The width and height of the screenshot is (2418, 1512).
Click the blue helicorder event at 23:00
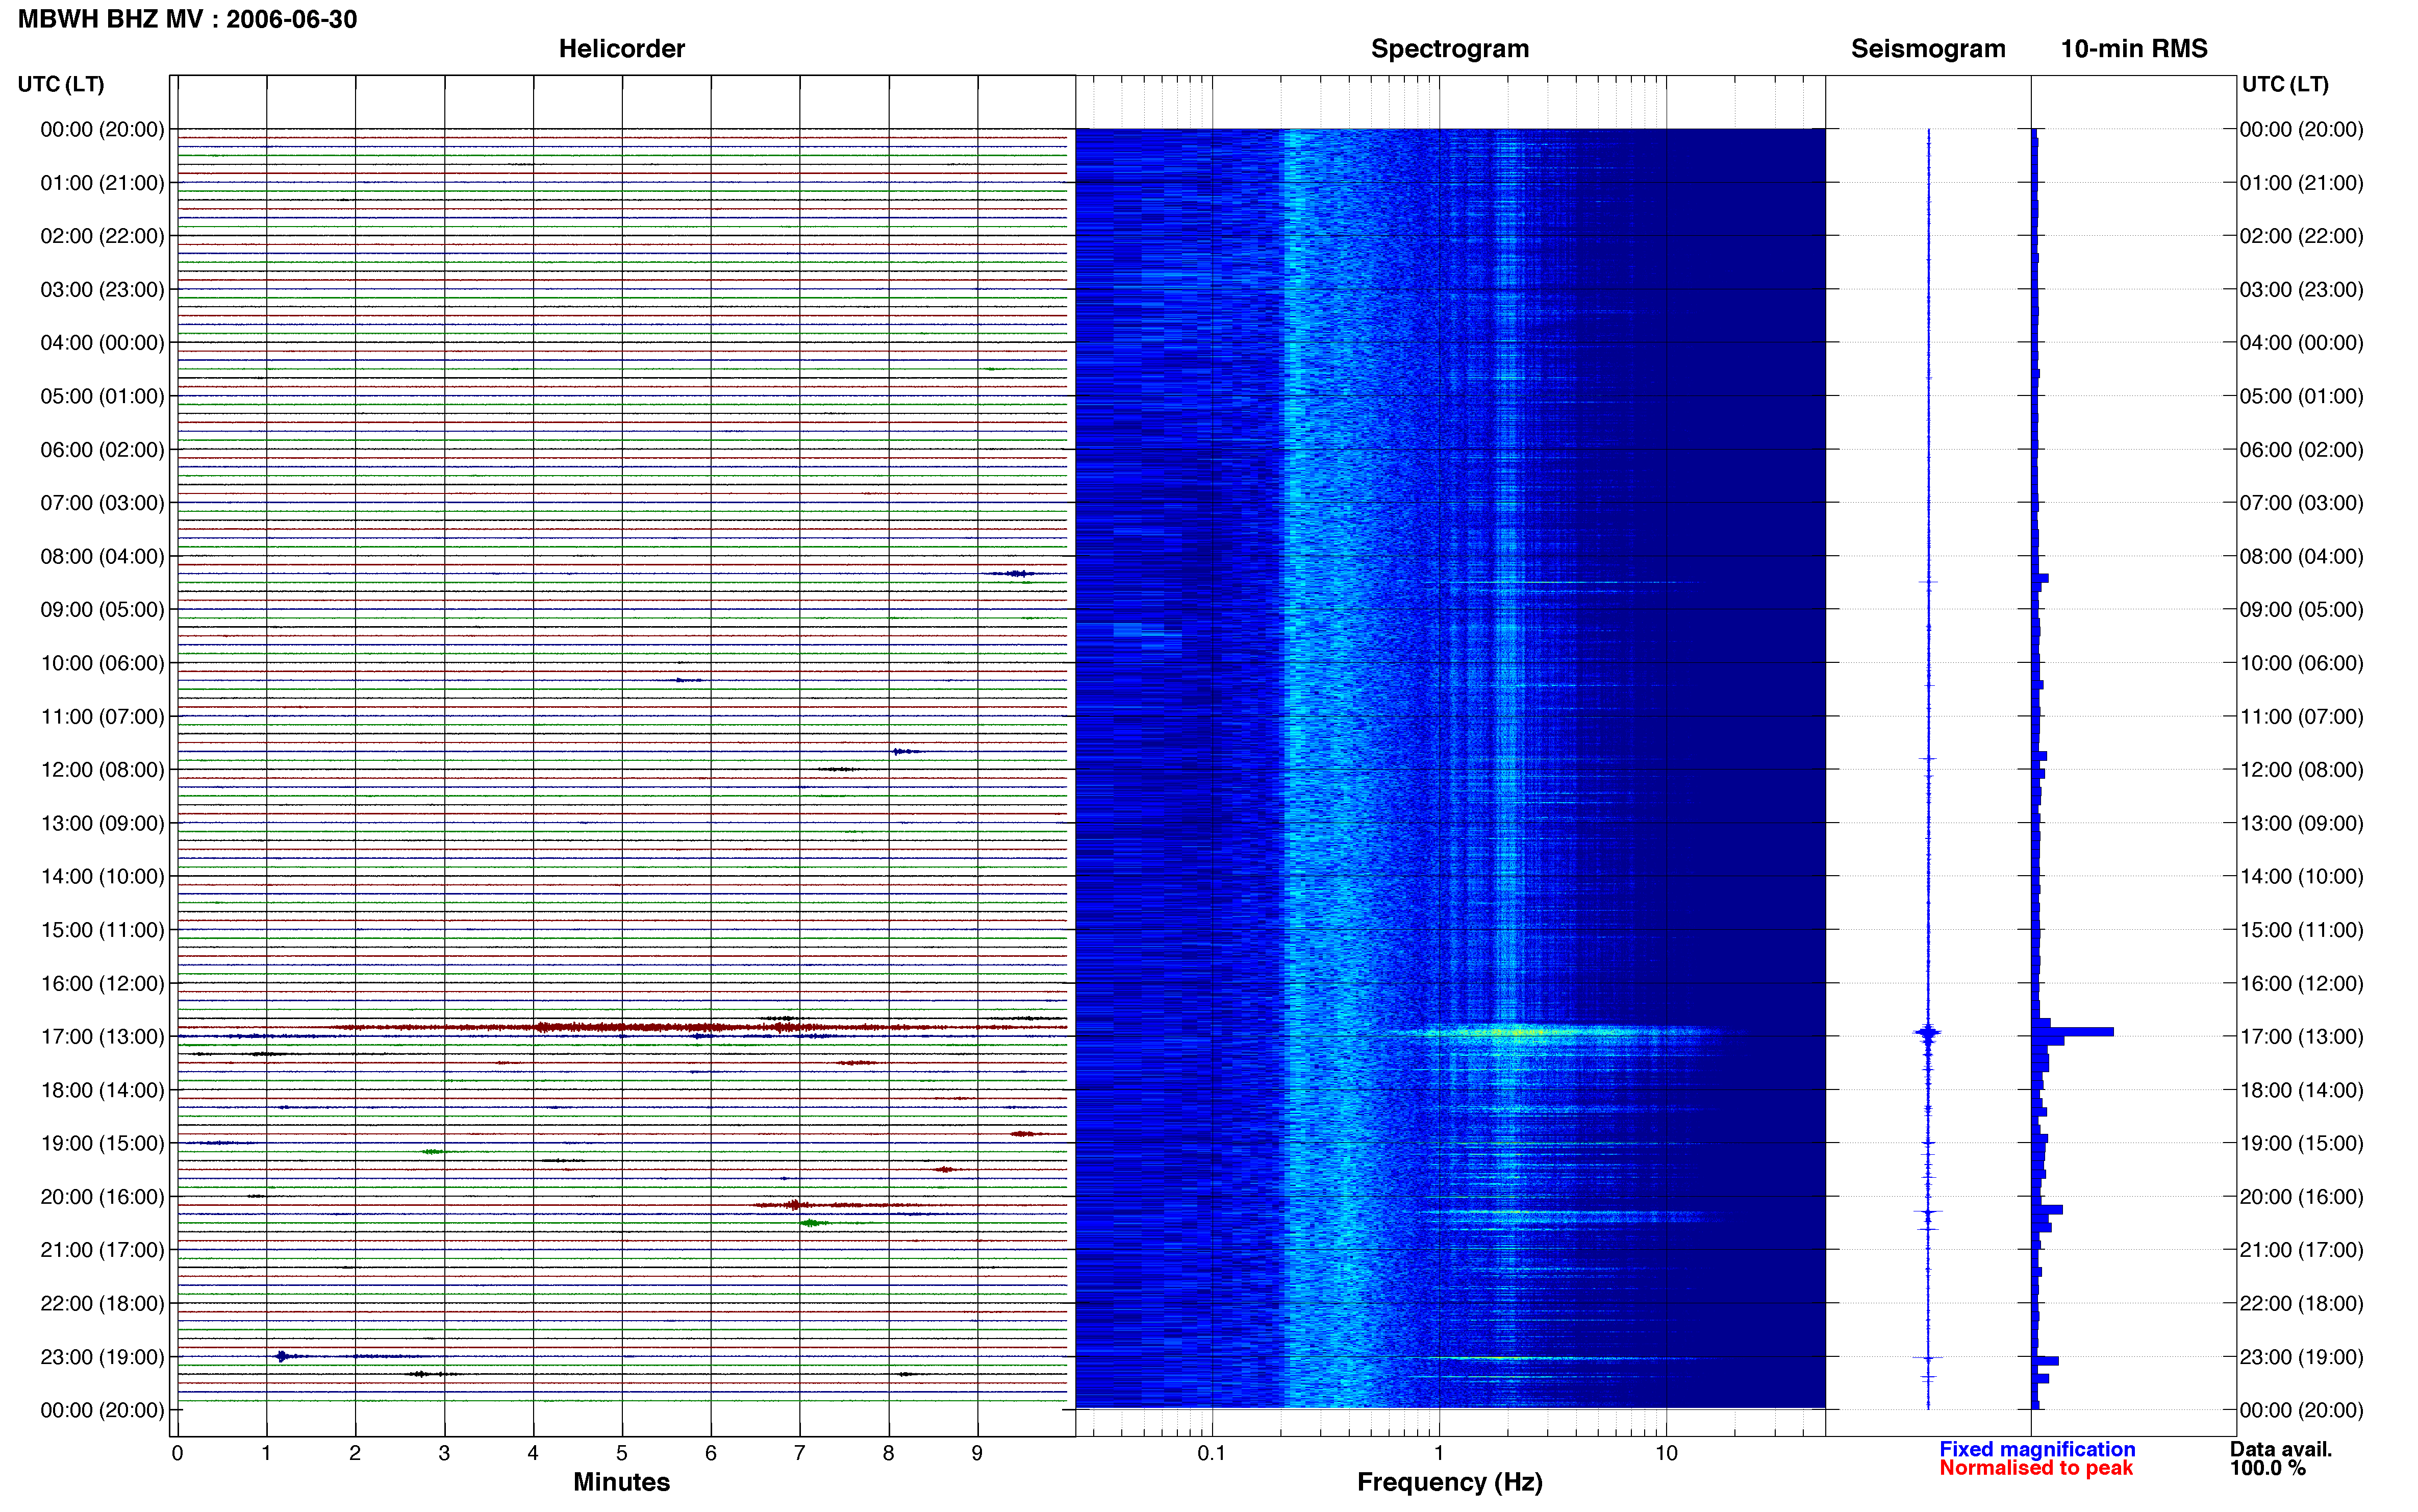tap(283, 1356)
